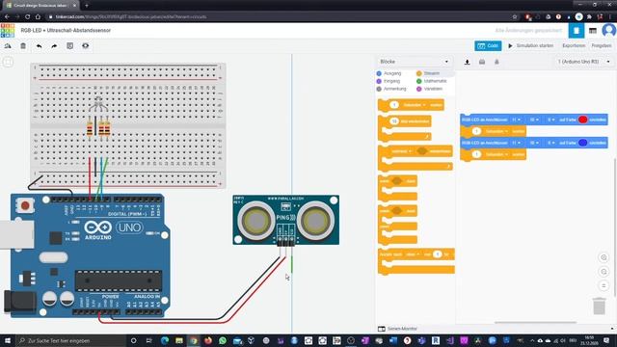The image size is (617, 347).
Task: Switch to circuit view icon
Action: click(577, 31)
